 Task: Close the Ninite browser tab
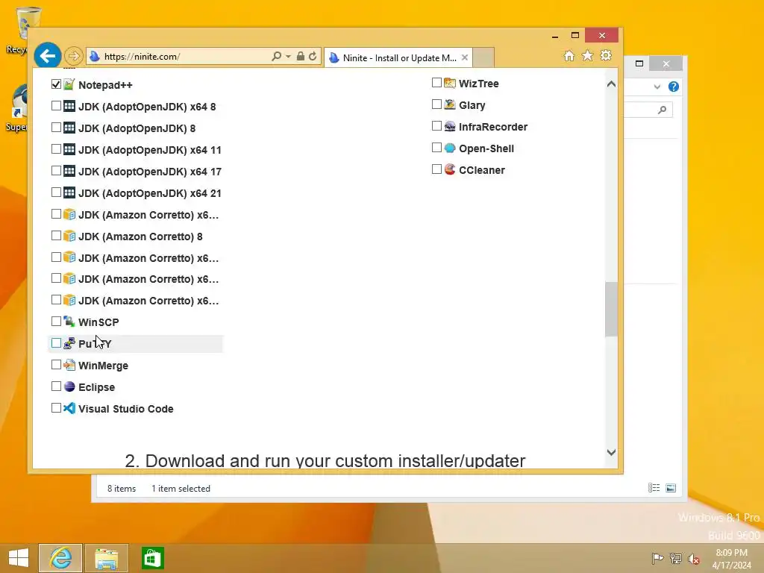pyautogui.click(x=465, y=57)
